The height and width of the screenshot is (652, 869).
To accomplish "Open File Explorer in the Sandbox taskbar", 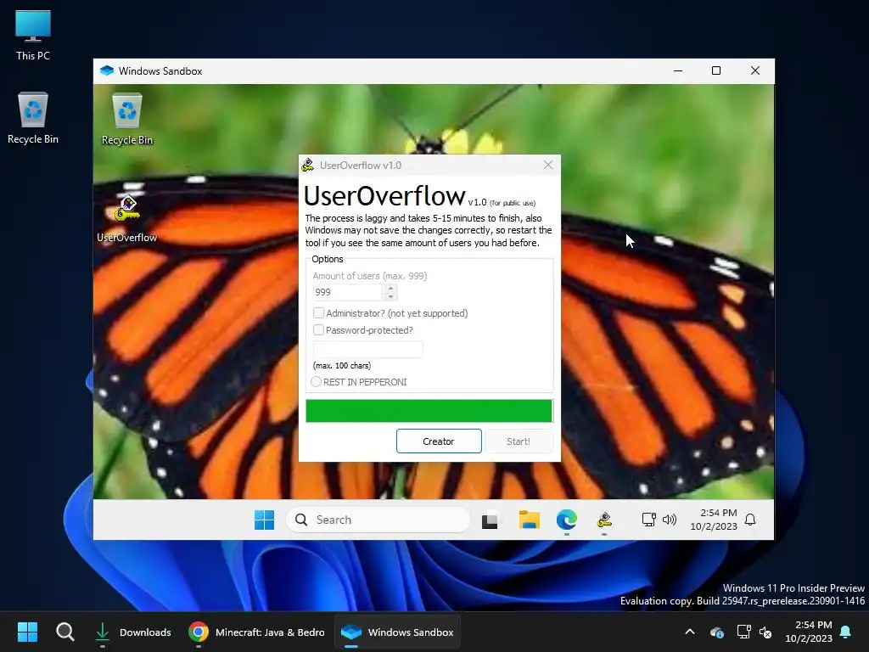I will tap(530, 520).
